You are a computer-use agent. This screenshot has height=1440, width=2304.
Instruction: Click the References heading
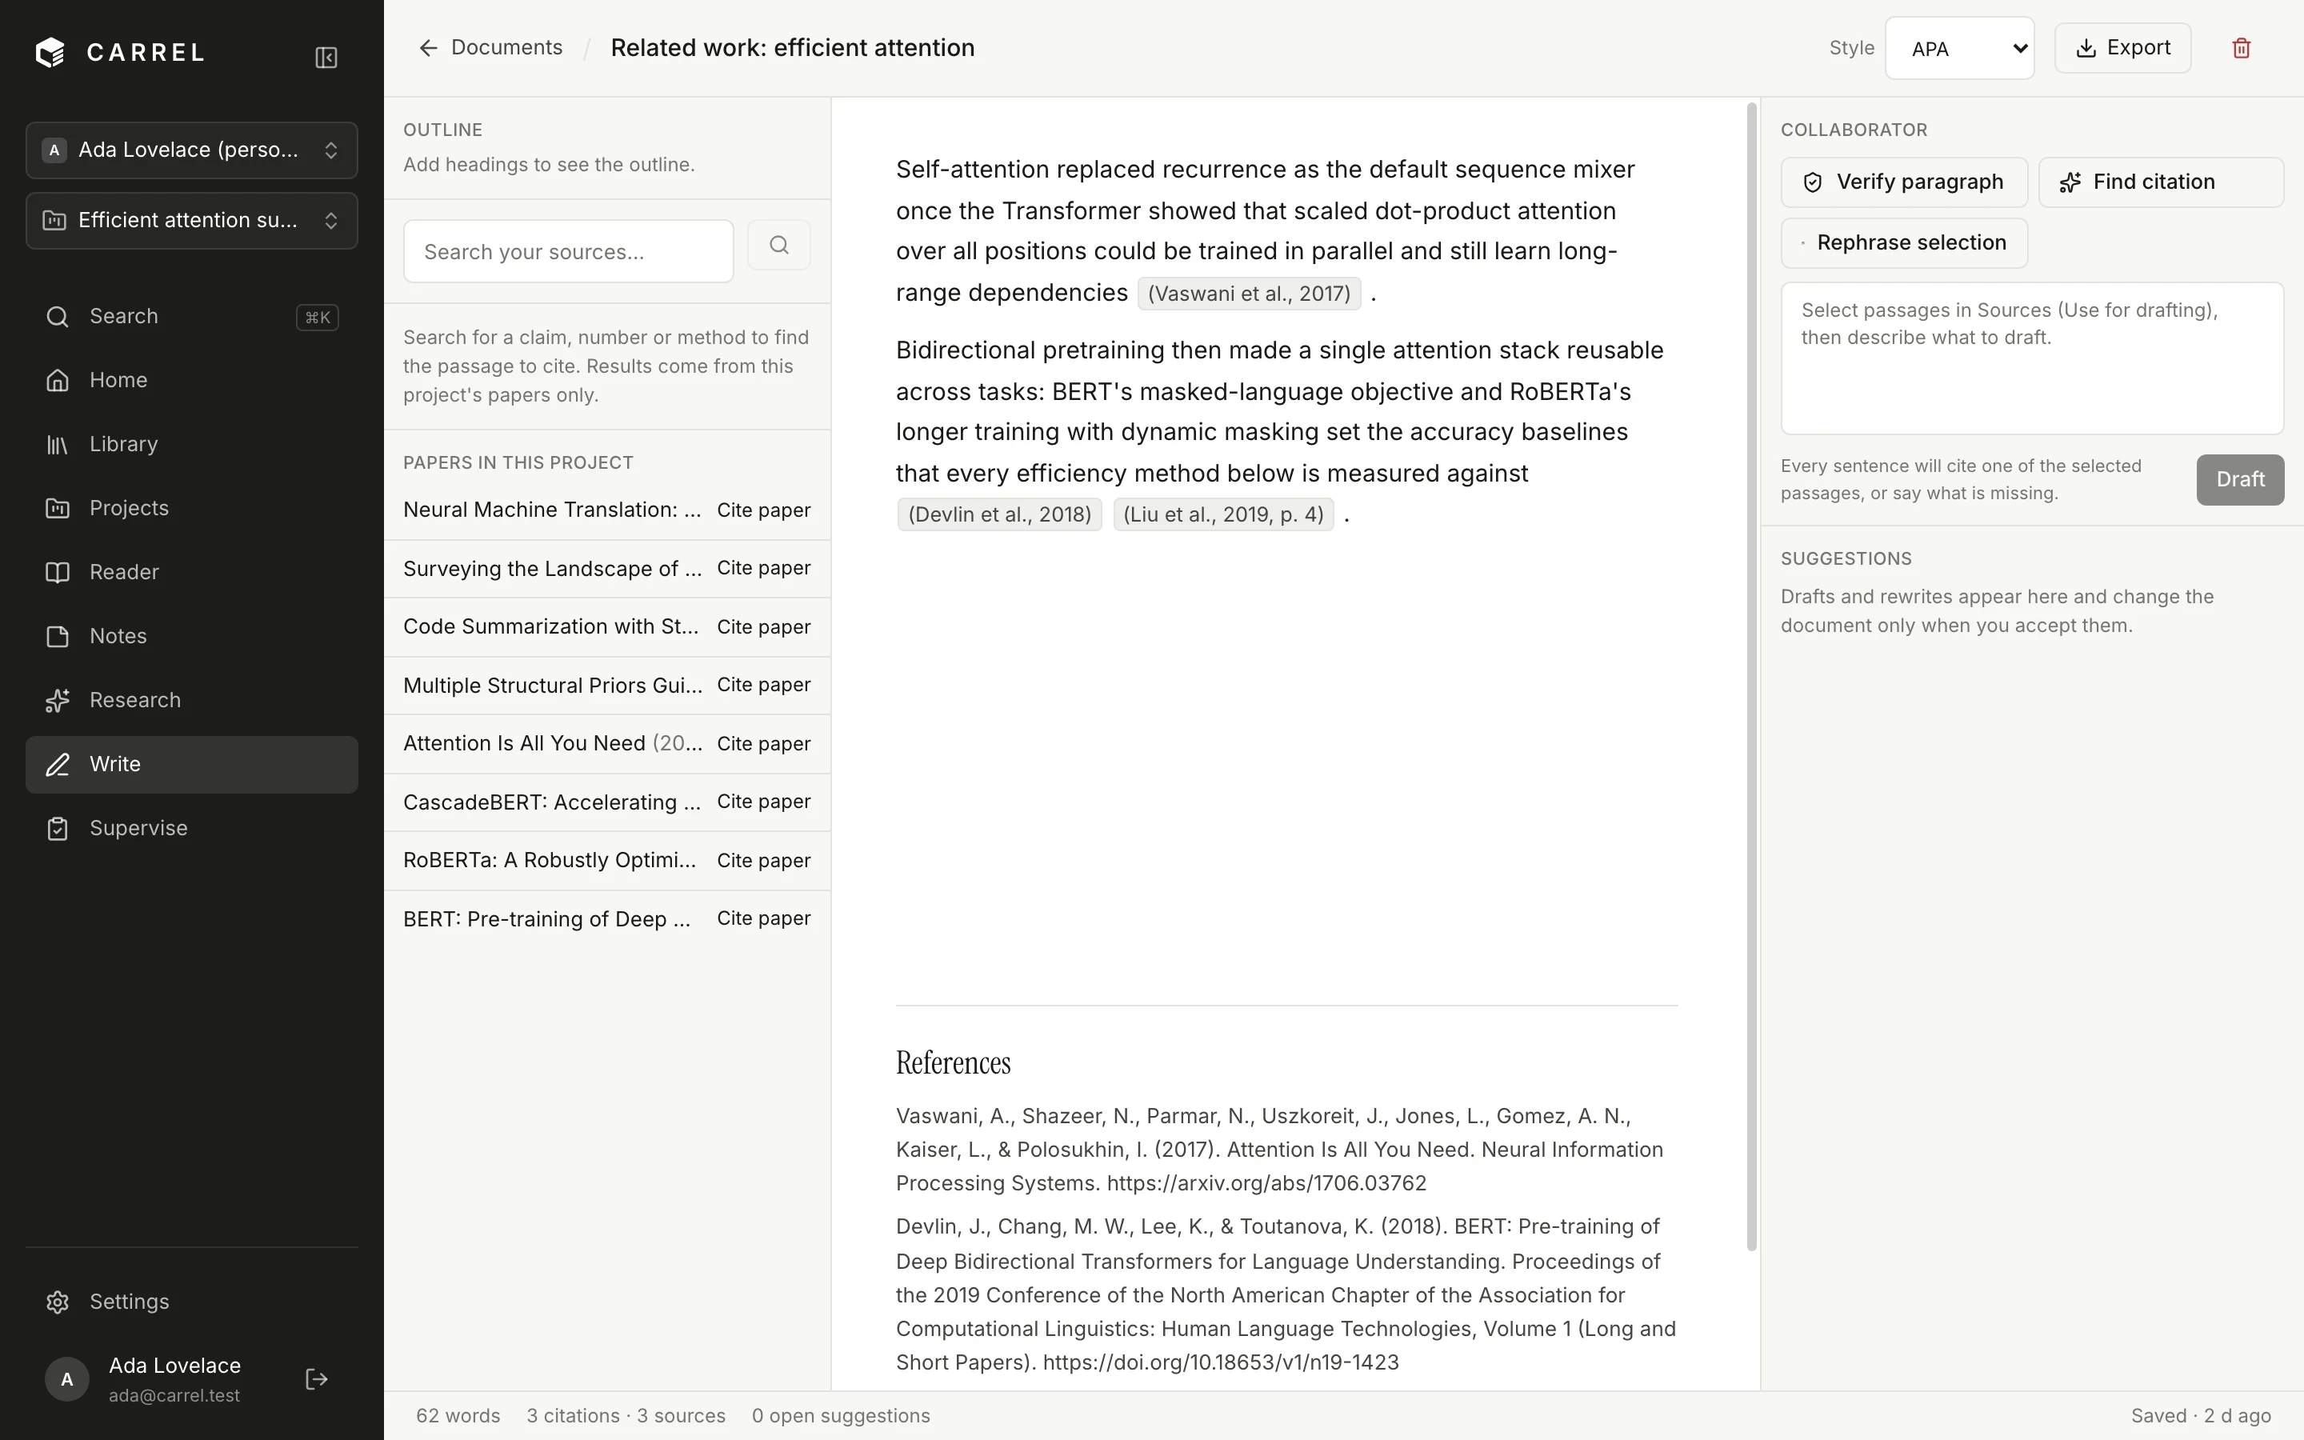pos(953,1063)
